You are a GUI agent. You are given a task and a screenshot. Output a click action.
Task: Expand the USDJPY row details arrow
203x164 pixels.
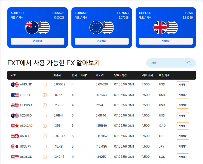(x=45, y=147)
